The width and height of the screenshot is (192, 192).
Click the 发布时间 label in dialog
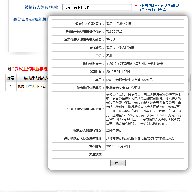(96, 146)
